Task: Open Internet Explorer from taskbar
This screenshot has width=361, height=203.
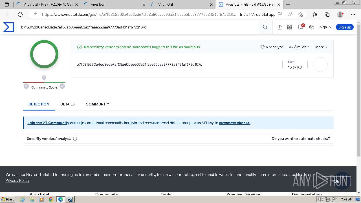Action: pyautogui.click(x=23, y=199)
